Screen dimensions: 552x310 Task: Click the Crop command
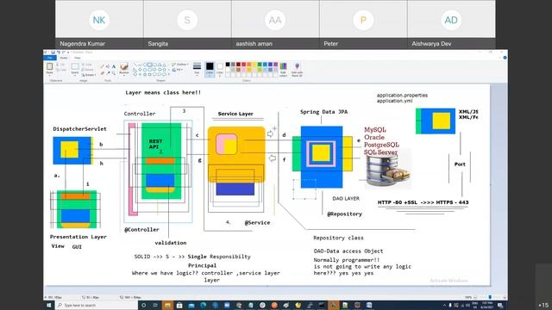click(x=87, y=65)
